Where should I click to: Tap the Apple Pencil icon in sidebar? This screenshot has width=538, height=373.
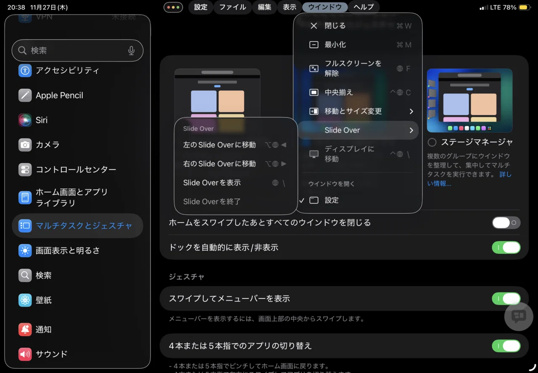pos(25,95)
